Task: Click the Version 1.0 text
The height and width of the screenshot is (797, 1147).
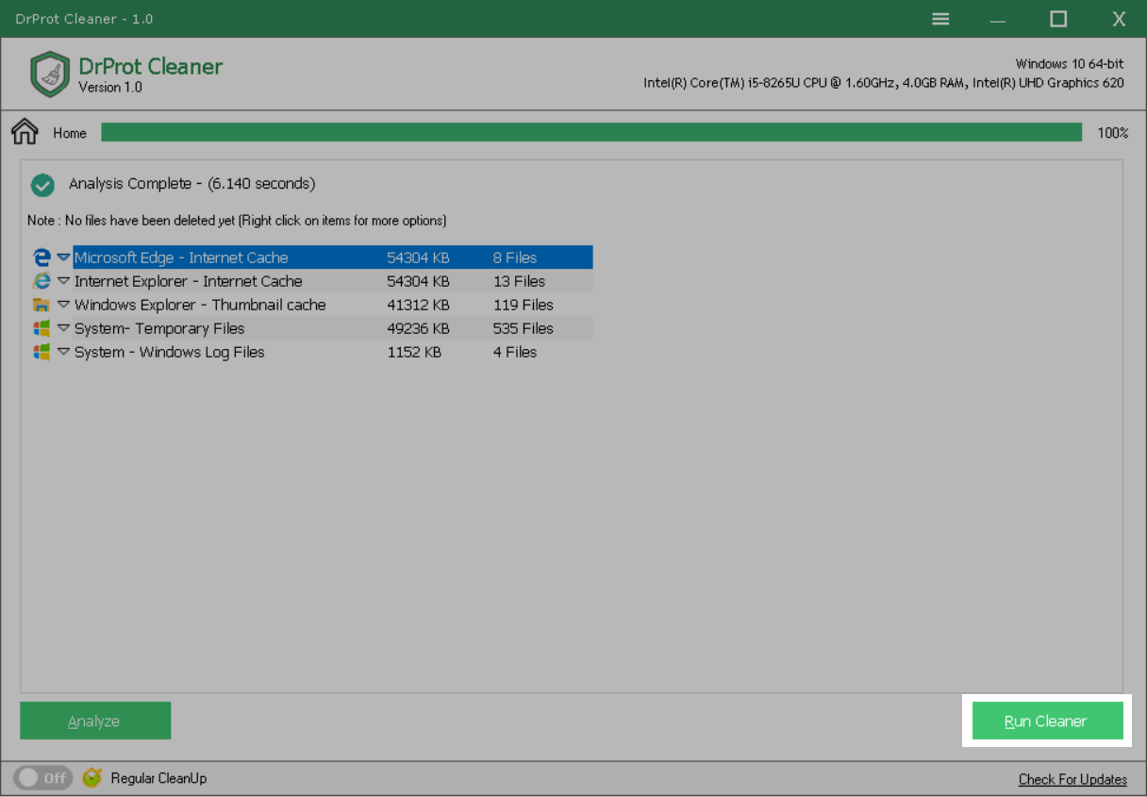Action: 110,88
